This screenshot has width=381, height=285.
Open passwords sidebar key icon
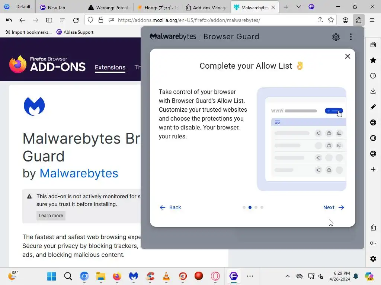(x=373, y=243)
